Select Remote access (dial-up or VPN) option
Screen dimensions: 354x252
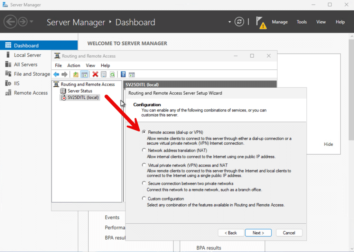144,132
